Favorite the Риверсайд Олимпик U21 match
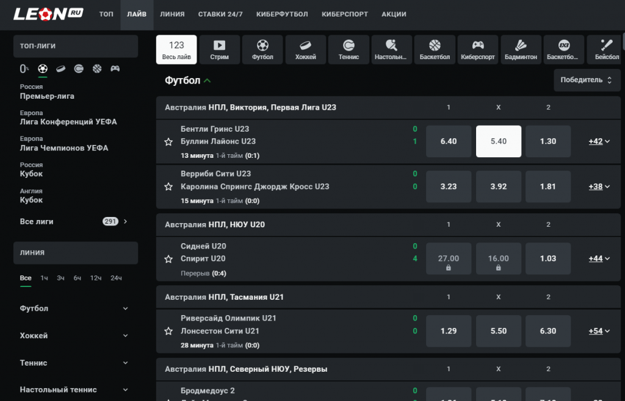Viewport: 625px width, 401px height. (x=168, y=331)
